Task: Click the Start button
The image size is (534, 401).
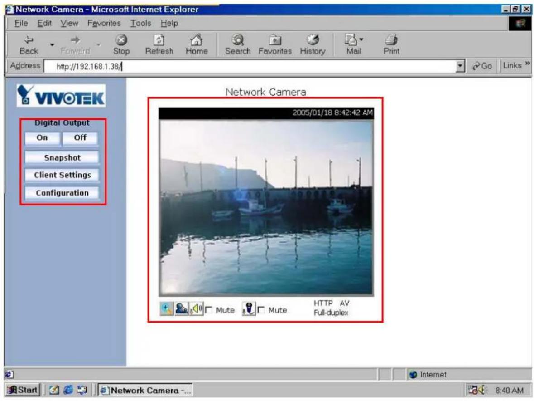Action: point(23,390)
